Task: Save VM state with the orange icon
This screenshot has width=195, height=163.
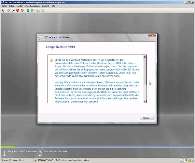Action: tap(22, 10)
